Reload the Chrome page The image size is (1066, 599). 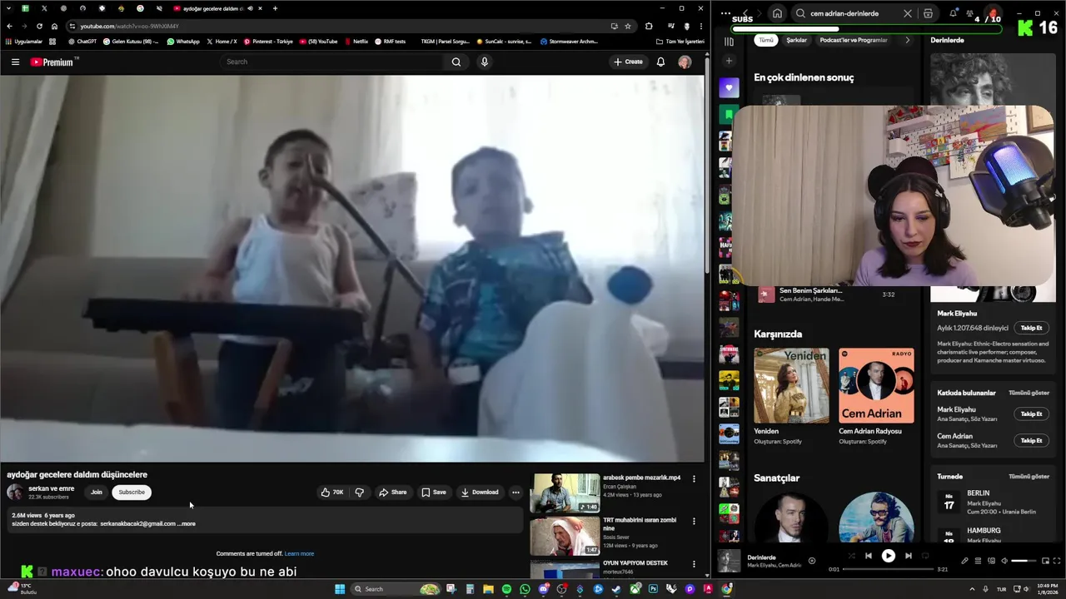38,26
